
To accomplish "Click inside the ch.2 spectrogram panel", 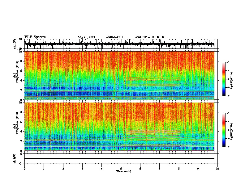I will [119, 127].
